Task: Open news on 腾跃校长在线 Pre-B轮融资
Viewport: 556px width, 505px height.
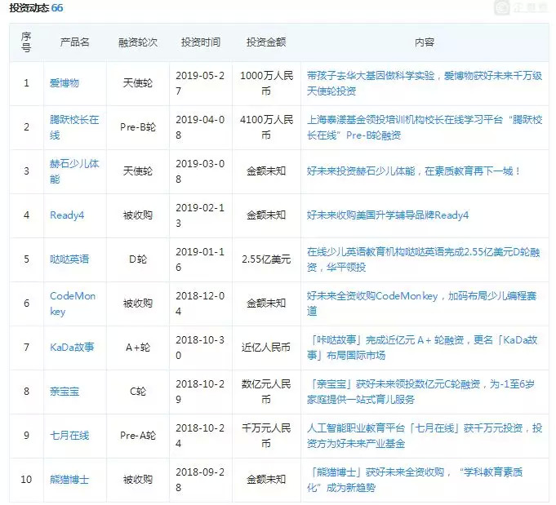Action: [424, 127]
